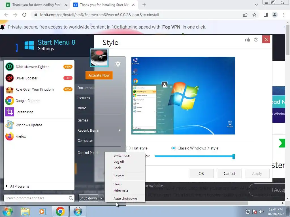Cancel the Style dialog
290x217 pixels.
tap(229, 173)
